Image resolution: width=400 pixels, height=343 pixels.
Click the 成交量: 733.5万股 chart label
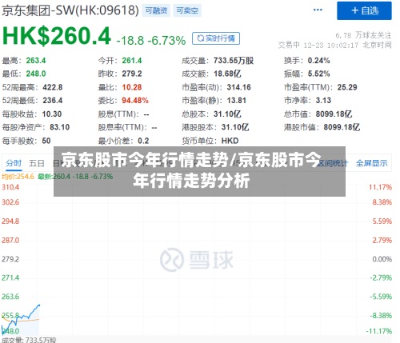[x=29, y=340]
